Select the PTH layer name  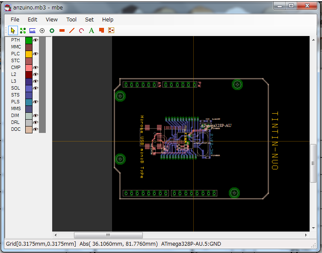[15, 40]
